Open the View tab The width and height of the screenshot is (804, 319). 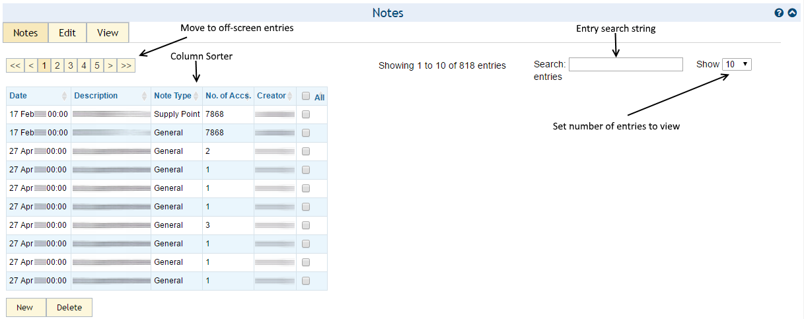108,33
